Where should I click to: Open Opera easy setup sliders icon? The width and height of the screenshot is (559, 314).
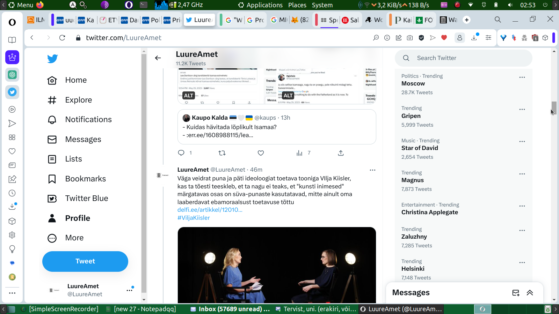tap(488, 38)
